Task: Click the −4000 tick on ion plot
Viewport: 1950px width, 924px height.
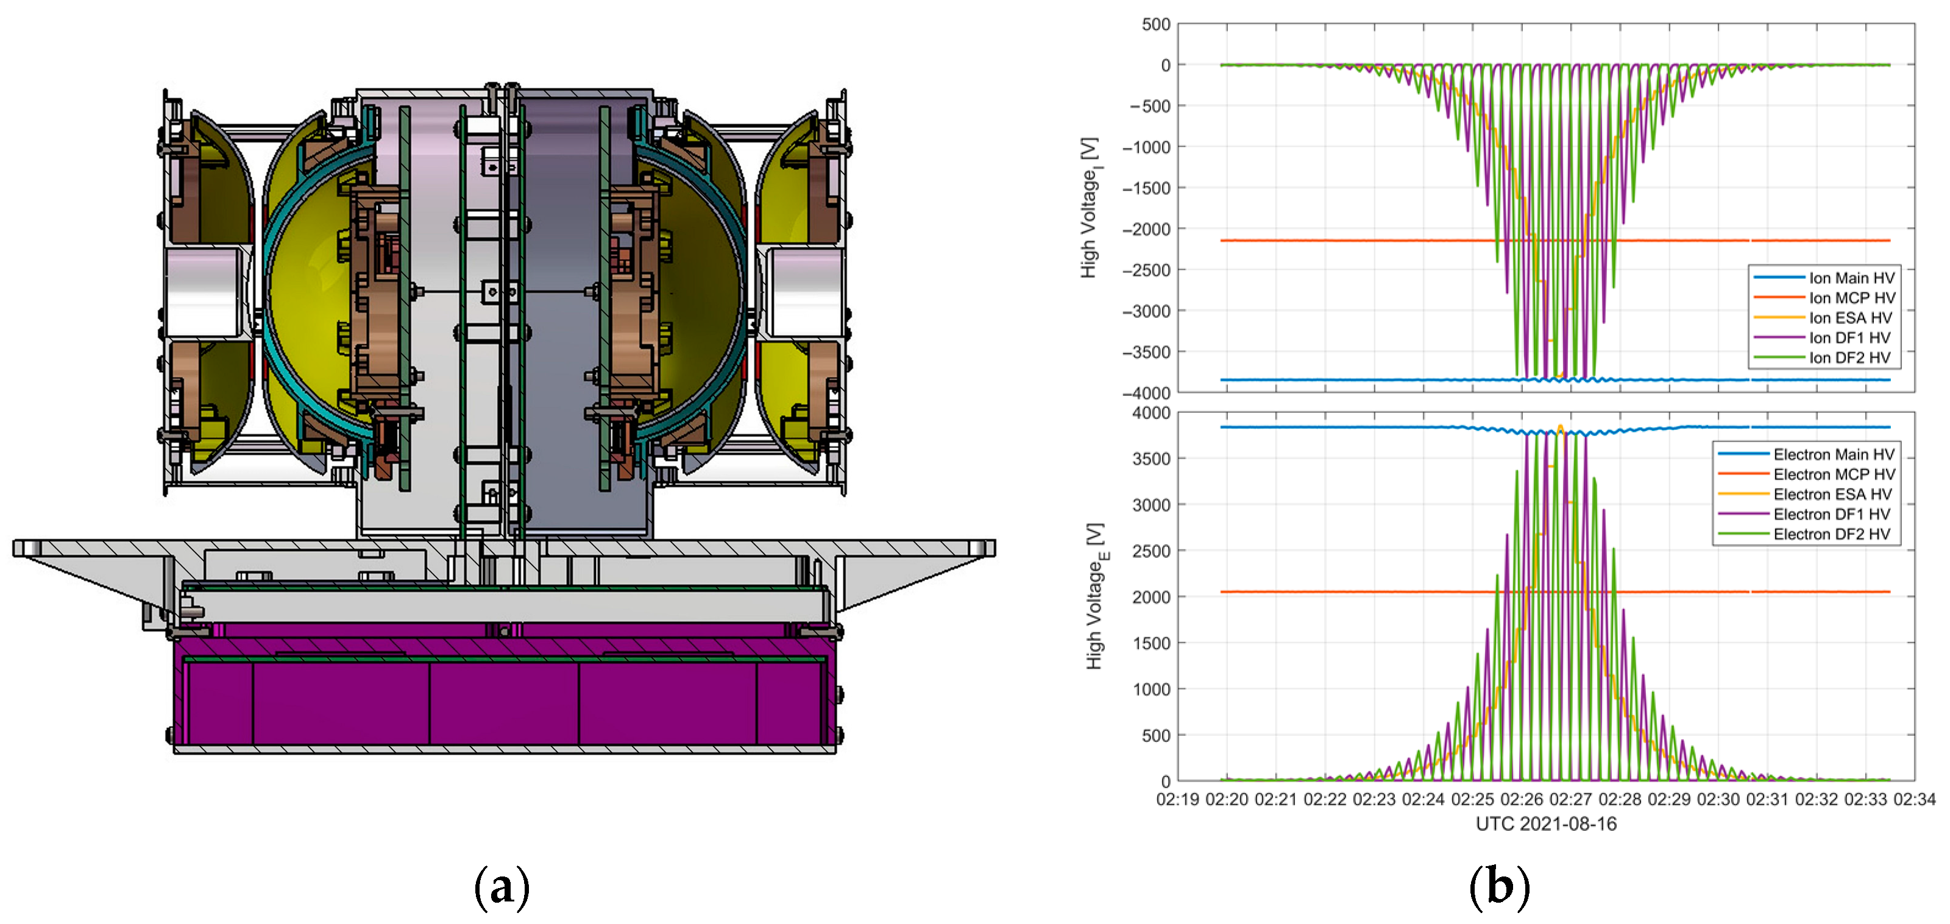Action: [x=1146, y=393]
